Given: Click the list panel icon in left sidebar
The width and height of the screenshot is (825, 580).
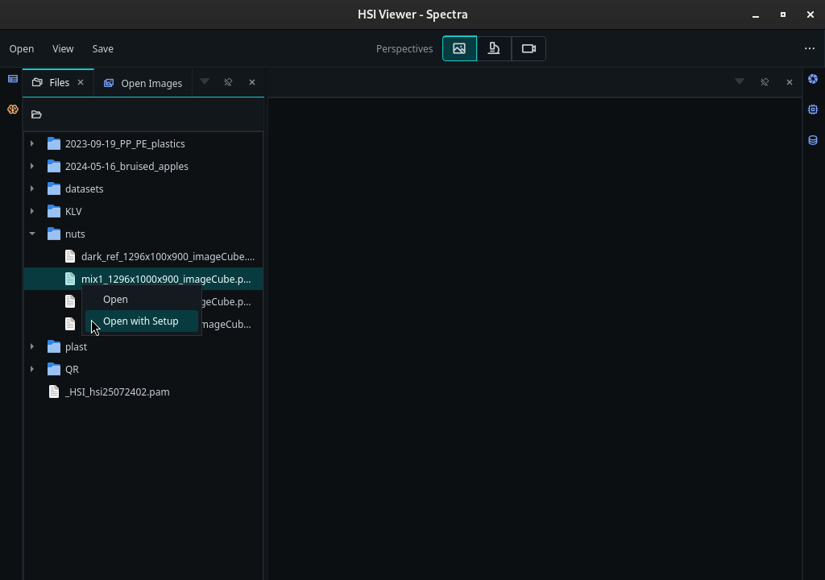Looking at the screenshot, I should point(13,79).
